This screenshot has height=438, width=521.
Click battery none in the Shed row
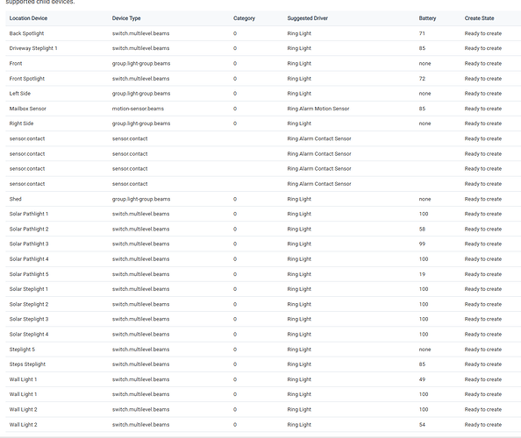(x=425, y=199)
